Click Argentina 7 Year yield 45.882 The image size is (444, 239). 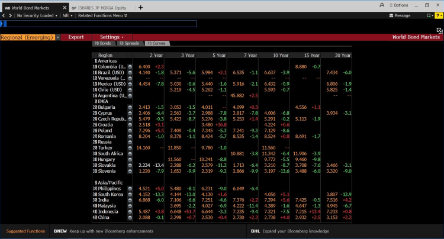pyautogui.click(x=237, y=96)
